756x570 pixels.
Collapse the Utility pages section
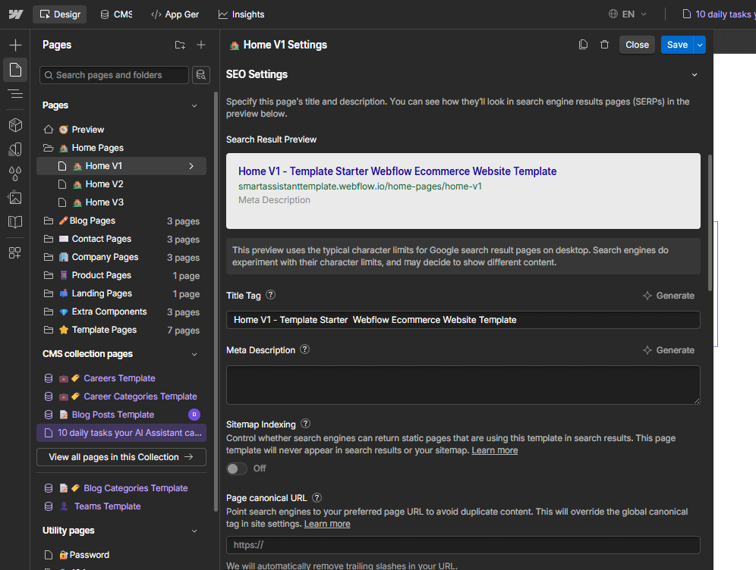194,531
